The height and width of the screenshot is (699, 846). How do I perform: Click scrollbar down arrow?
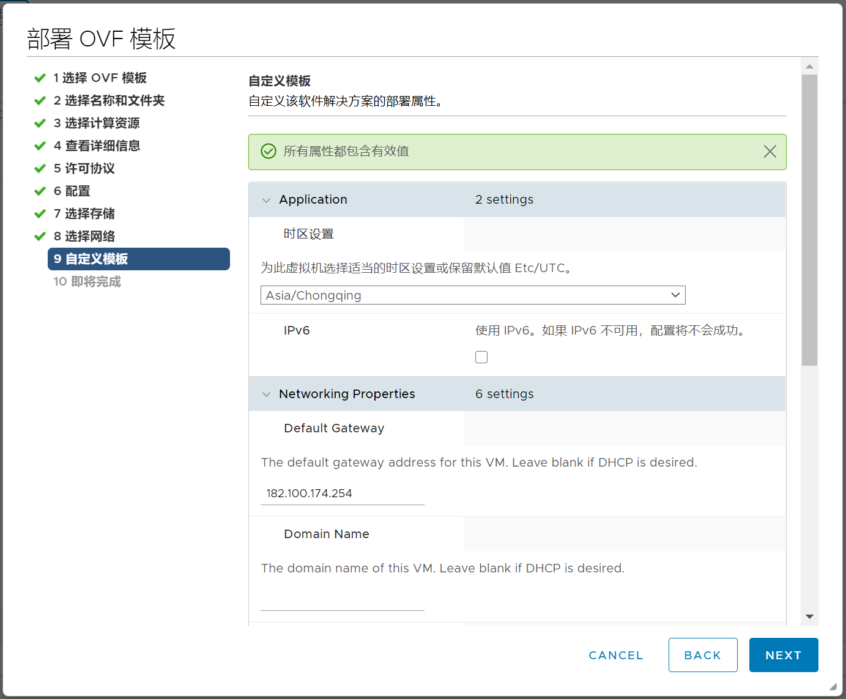pyautogui.click(x=809, y=616)
